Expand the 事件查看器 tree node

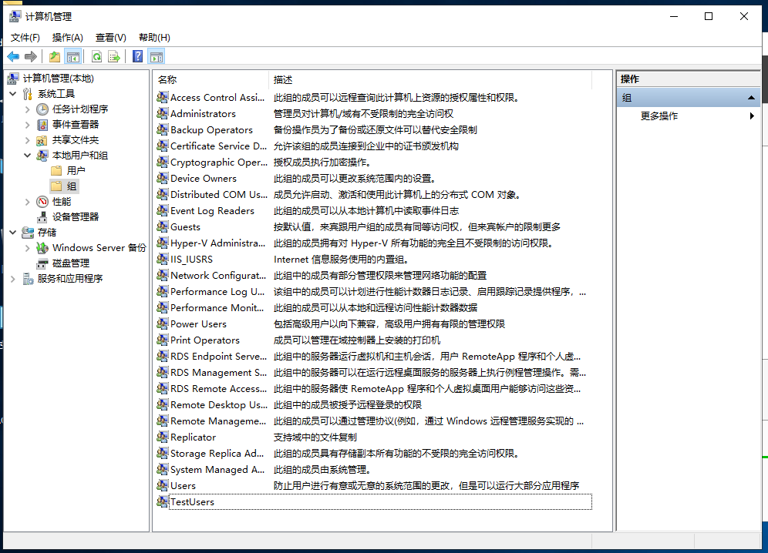click(x=28, y=125)
